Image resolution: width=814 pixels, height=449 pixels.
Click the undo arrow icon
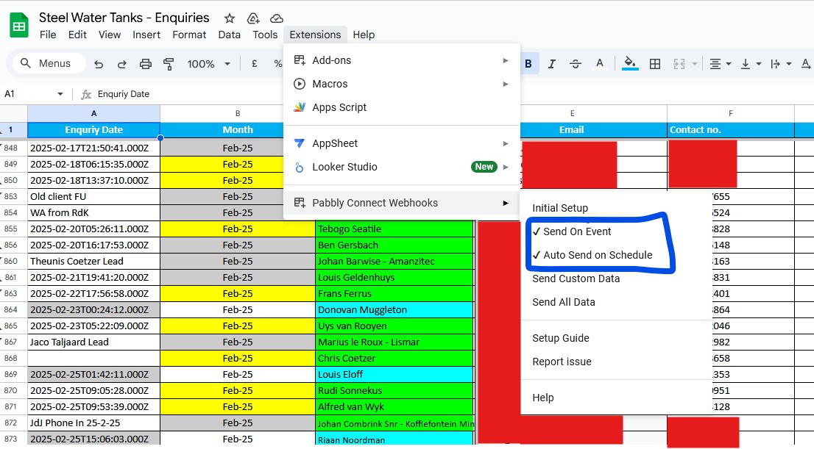pos(98,64)
